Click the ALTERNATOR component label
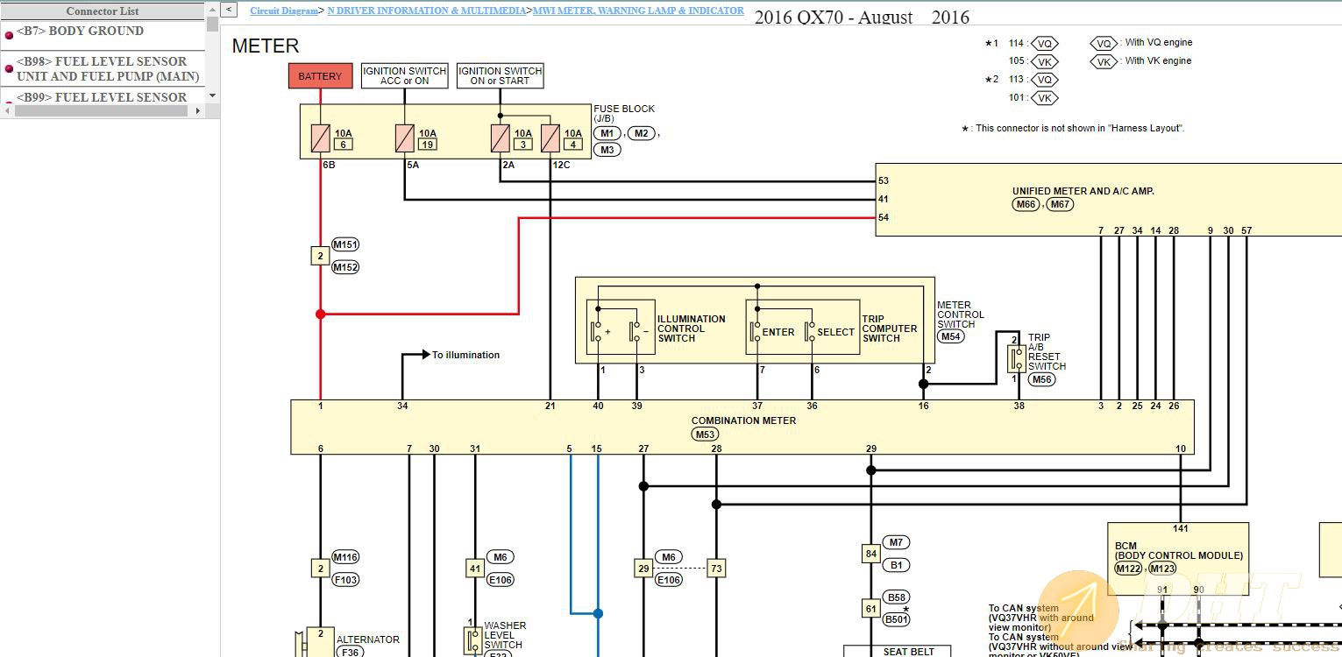Image resolution: width=1342 pixels, height=657 pixels. pos(367,639)
